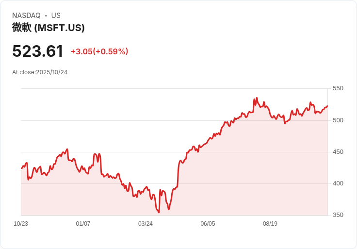Select the 450 price axis label
The width and height of the screenshot is (357, 249).
click(338, 151)
